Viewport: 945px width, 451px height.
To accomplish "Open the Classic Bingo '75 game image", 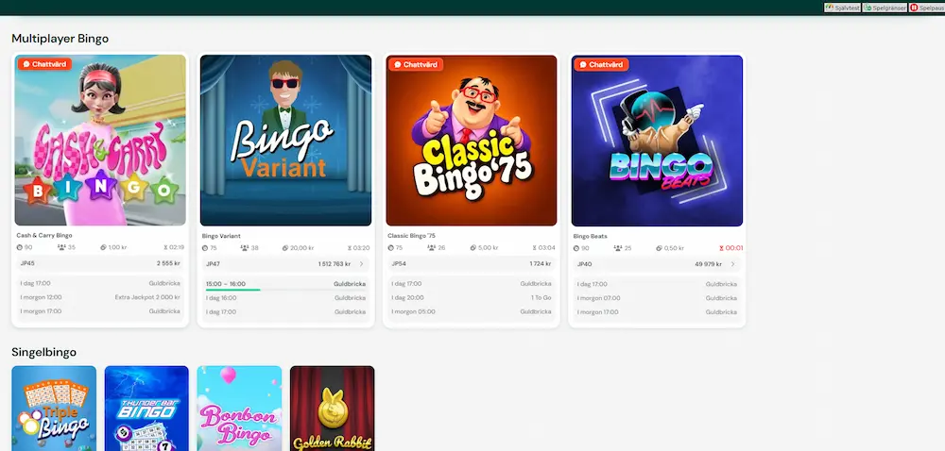I will 472,140.
